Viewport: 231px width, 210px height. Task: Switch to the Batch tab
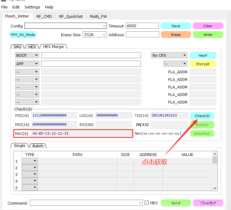(38, 146)
